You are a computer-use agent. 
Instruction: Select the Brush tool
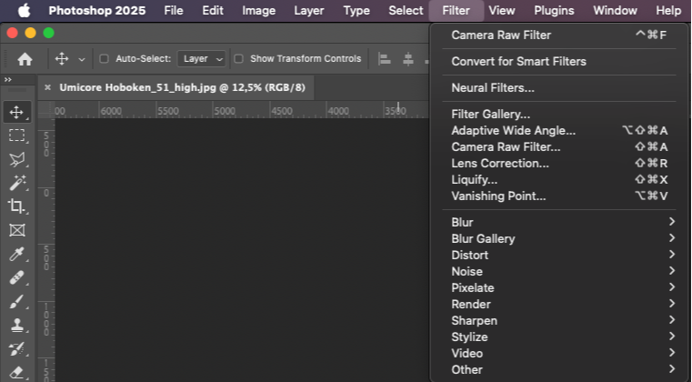(16, 302)
